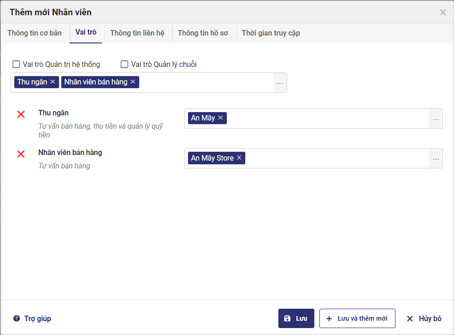Click the Trợ giúp help icon

[x=17, y=318]
